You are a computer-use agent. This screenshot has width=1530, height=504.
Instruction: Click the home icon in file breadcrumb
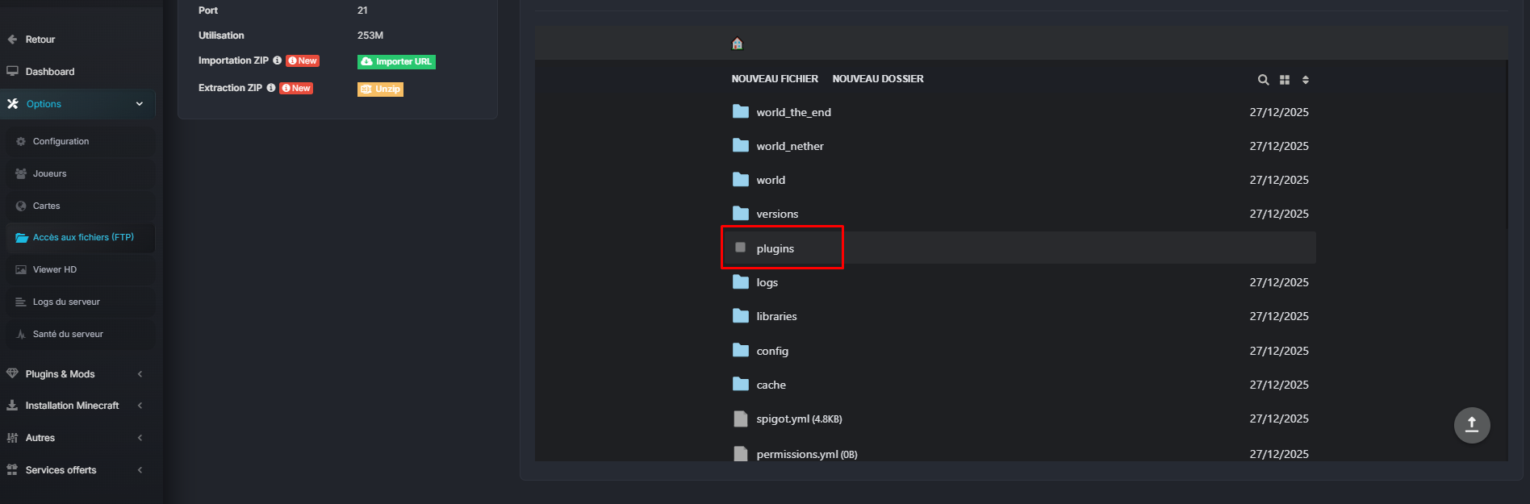[x=737, y=44]
